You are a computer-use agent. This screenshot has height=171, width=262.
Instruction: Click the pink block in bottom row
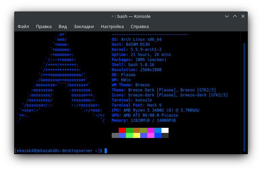tap(151, 135)
